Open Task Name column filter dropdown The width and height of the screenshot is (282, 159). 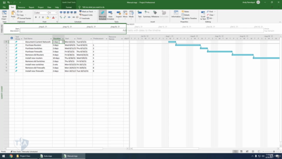[x=51, y=39]
